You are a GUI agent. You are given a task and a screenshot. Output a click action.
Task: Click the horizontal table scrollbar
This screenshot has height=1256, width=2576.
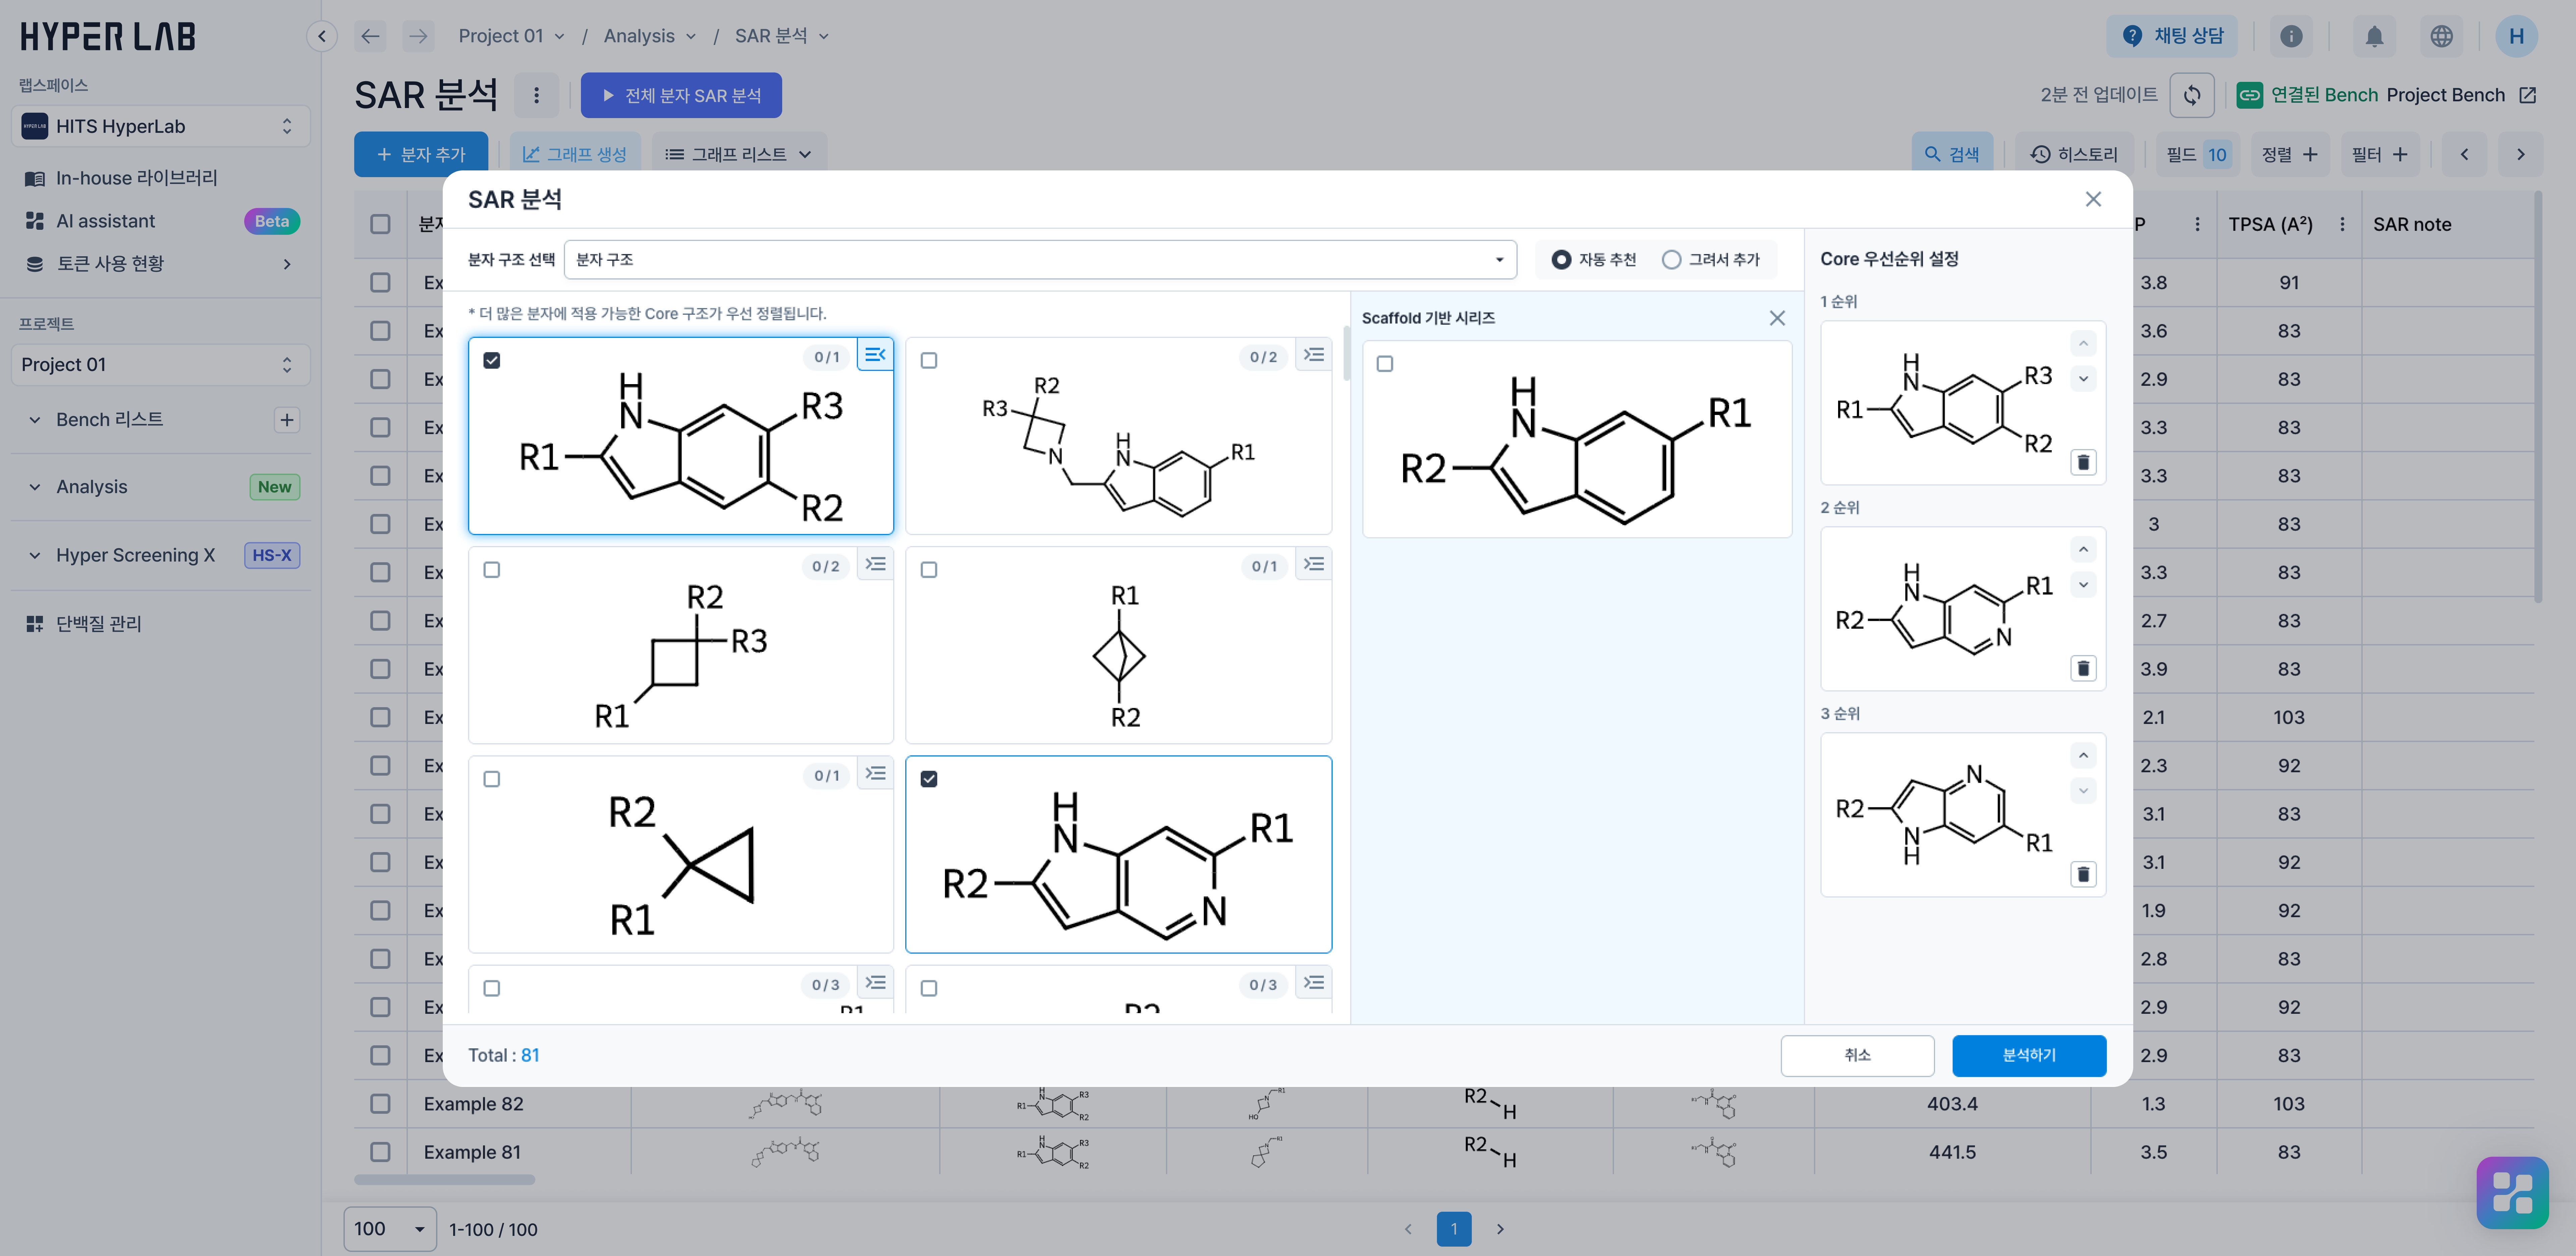tap(444, 1180)
